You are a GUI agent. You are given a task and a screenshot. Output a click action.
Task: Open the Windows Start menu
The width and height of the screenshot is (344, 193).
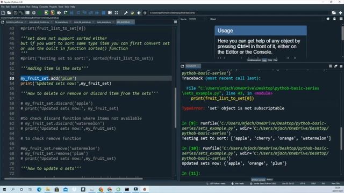(x=4, y=189)
